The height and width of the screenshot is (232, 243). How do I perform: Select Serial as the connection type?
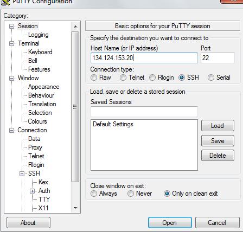pyautogui.click(x=211, y=78)
